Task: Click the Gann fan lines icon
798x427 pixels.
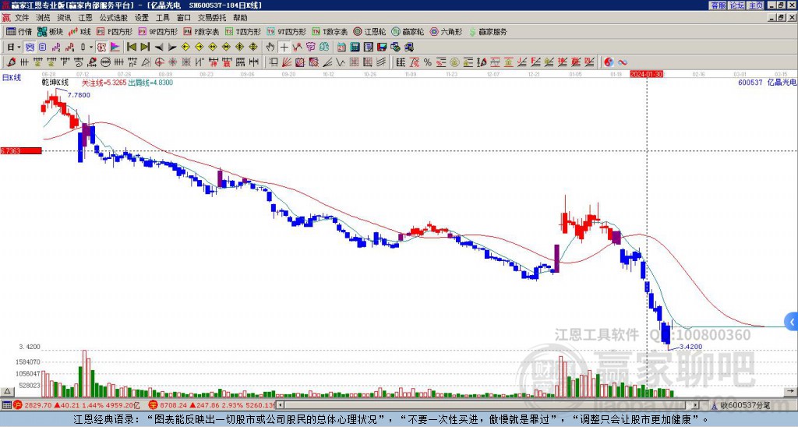Action: 286,62
